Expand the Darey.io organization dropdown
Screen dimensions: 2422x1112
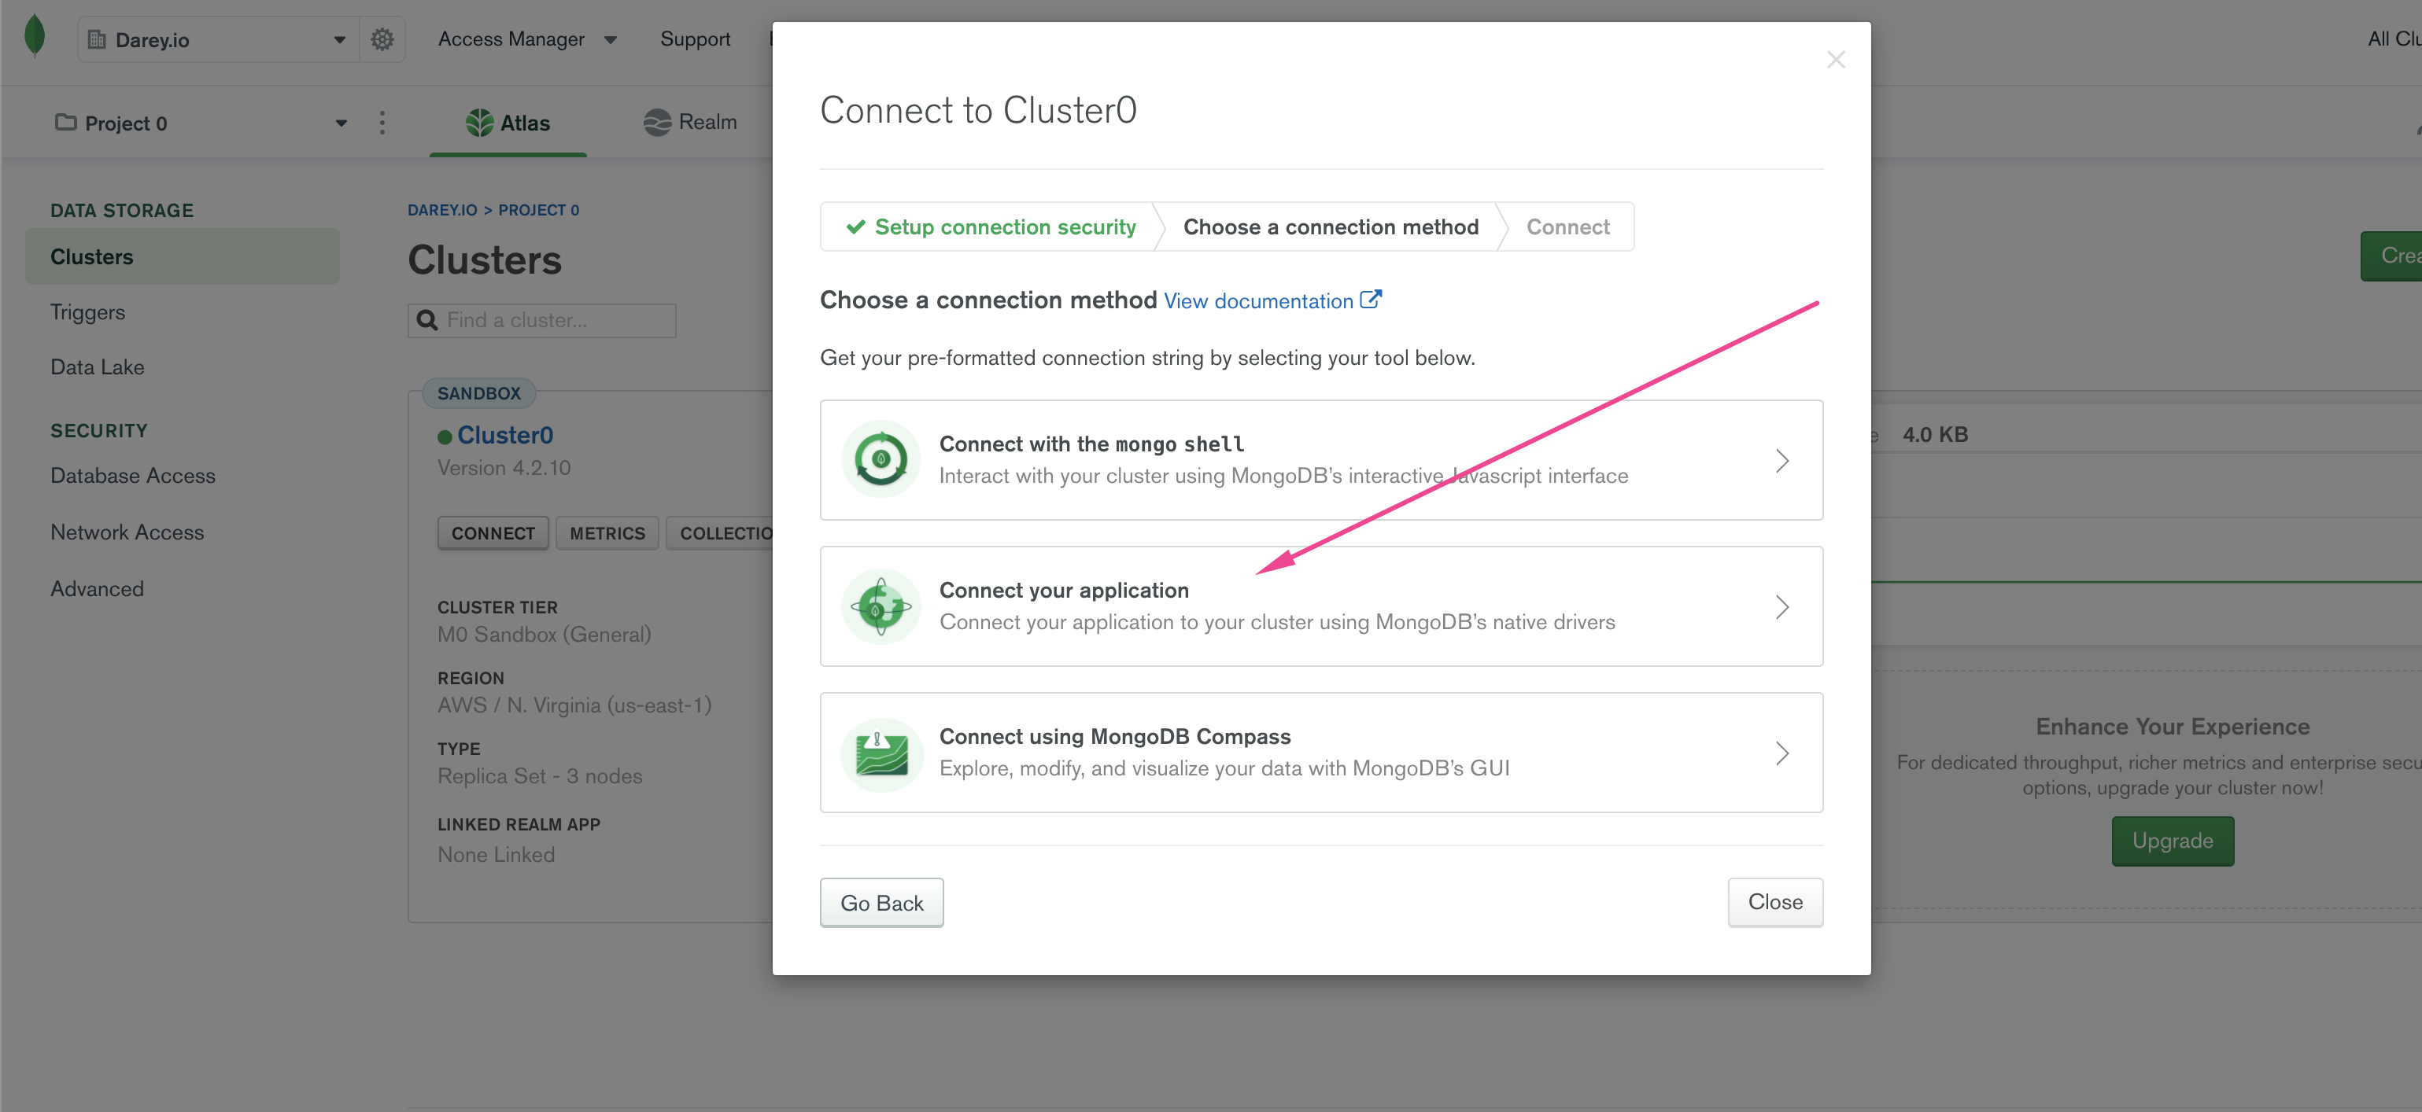338,40
